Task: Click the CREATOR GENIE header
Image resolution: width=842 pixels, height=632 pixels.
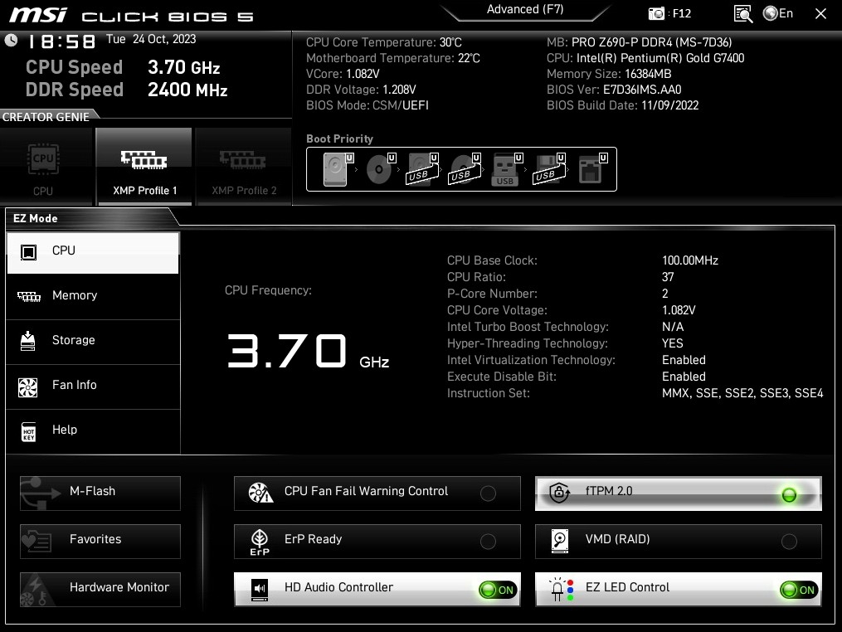Action: tap(46, 117)
